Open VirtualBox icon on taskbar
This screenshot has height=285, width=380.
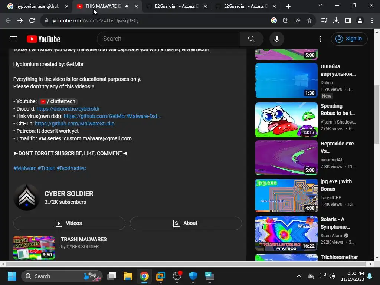(160, 276)
